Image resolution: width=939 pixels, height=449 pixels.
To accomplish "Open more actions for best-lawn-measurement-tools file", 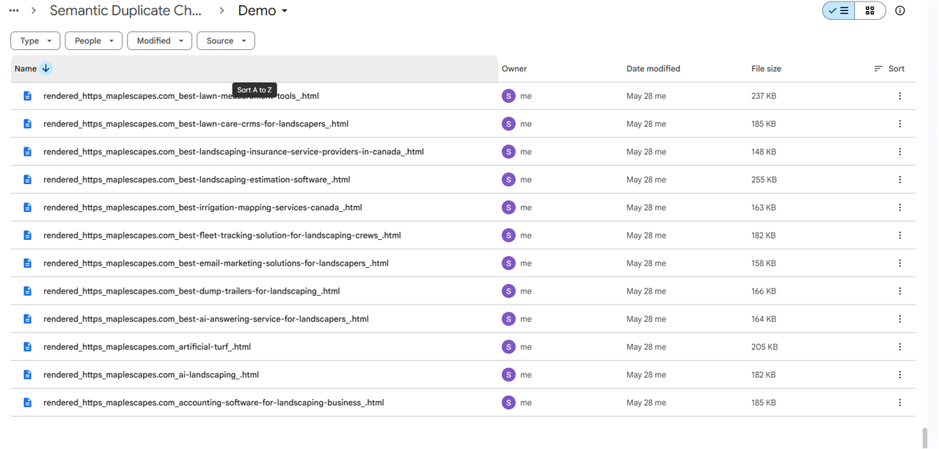I will (x=900, y=96).
